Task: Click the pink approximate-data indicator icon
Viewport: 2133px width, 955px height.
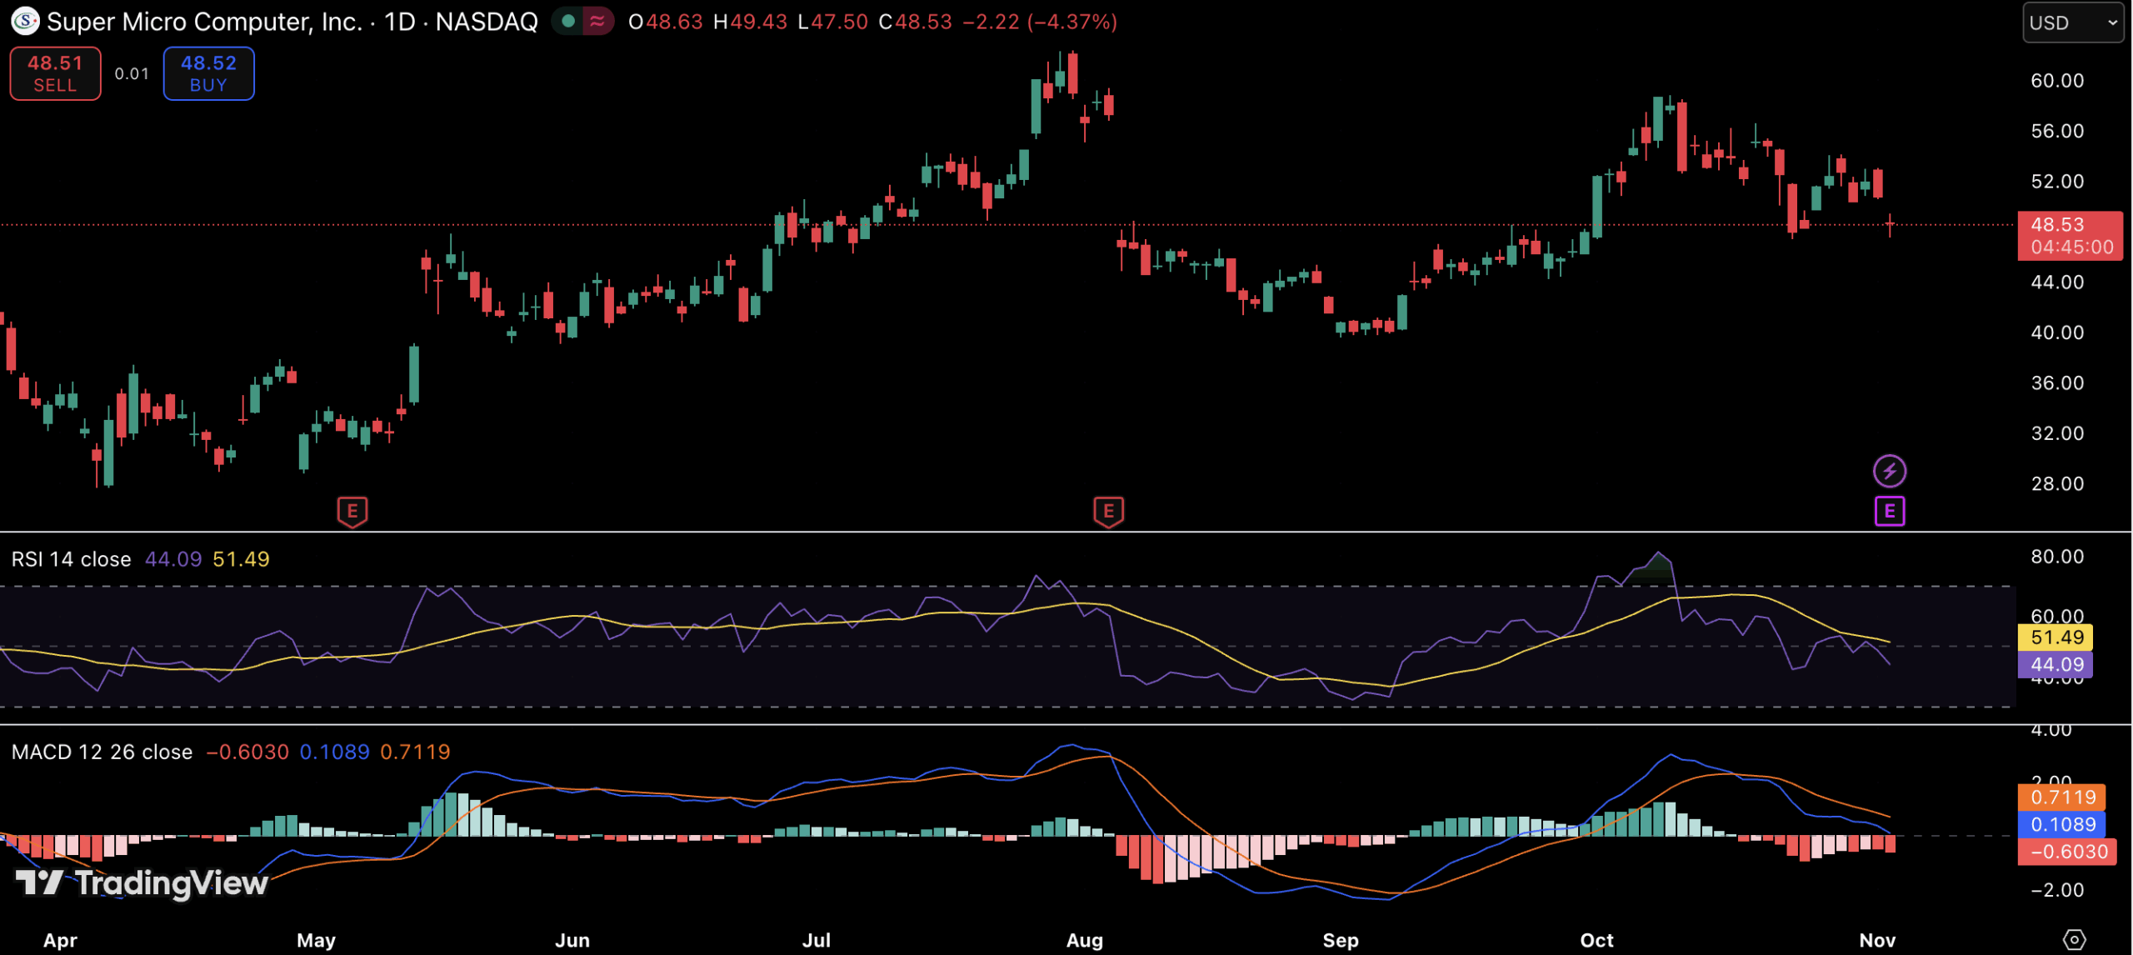Action: 597,21
